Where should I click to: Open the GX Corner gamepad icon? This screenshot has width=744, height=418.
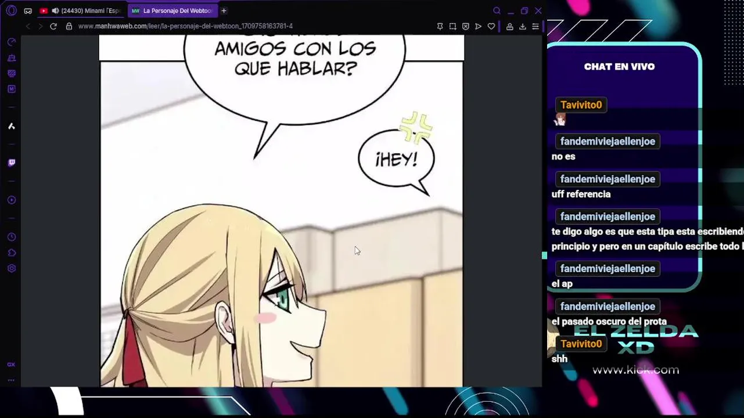pyautogui.click(x=28, y=10)
